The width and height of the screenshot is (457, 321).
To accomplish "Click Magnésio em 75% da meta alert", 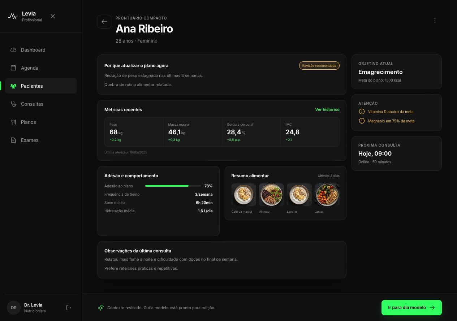I will tap(391, 121).
